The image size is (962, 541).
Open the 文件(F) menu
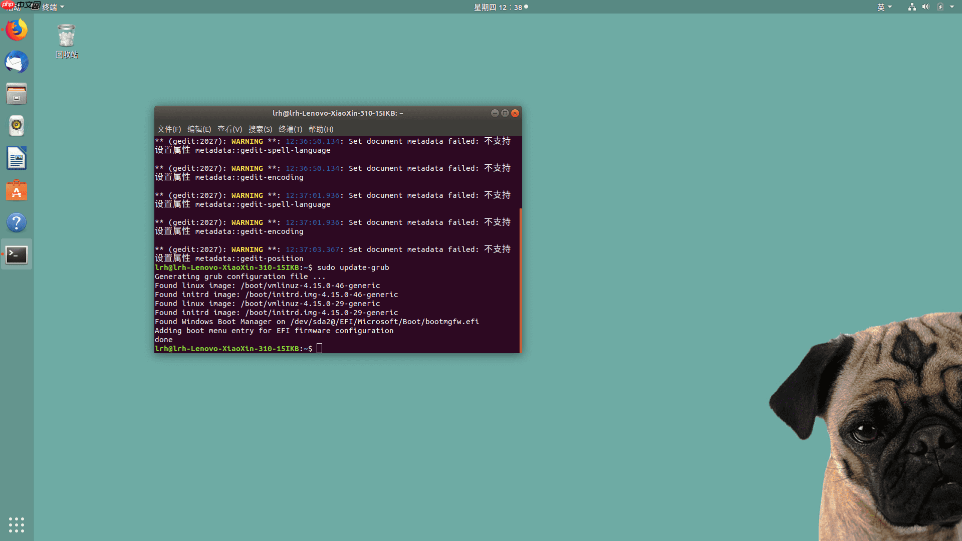(x=169, y=129)
